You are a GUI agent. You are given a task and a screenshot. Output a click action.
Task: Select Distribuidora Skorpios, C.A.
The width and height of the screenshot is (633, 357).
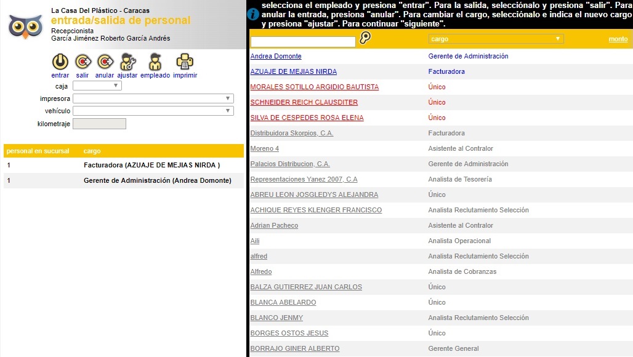click(291, 133)
